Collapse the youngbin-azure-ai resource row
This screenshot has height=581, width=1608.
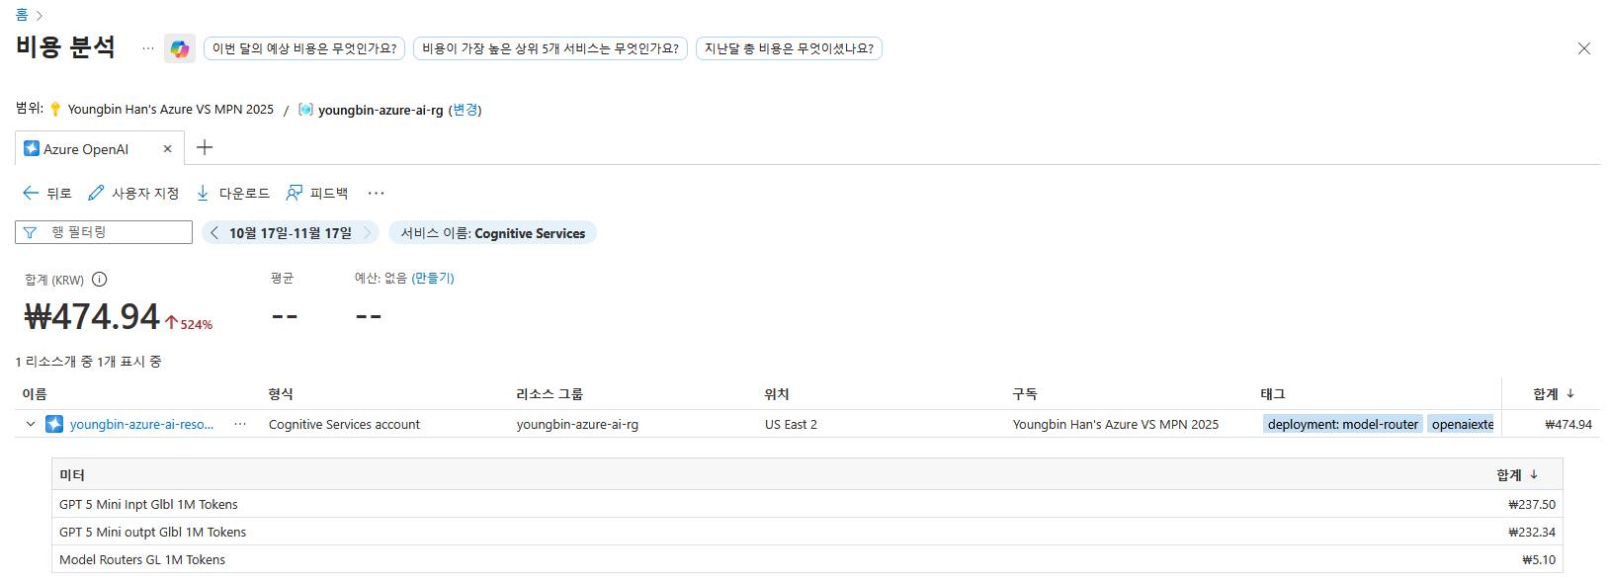click(x=31, y=424)
